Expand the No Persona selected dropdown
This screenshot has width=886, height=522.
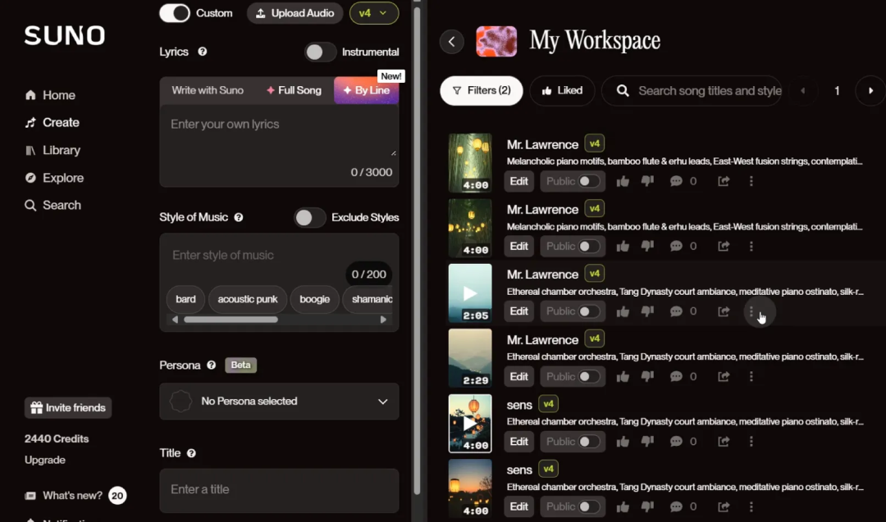[279, 402]
